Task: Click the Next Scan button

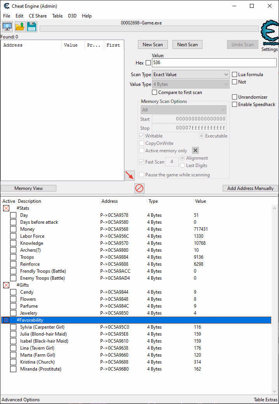Action: tap(187, 45)
